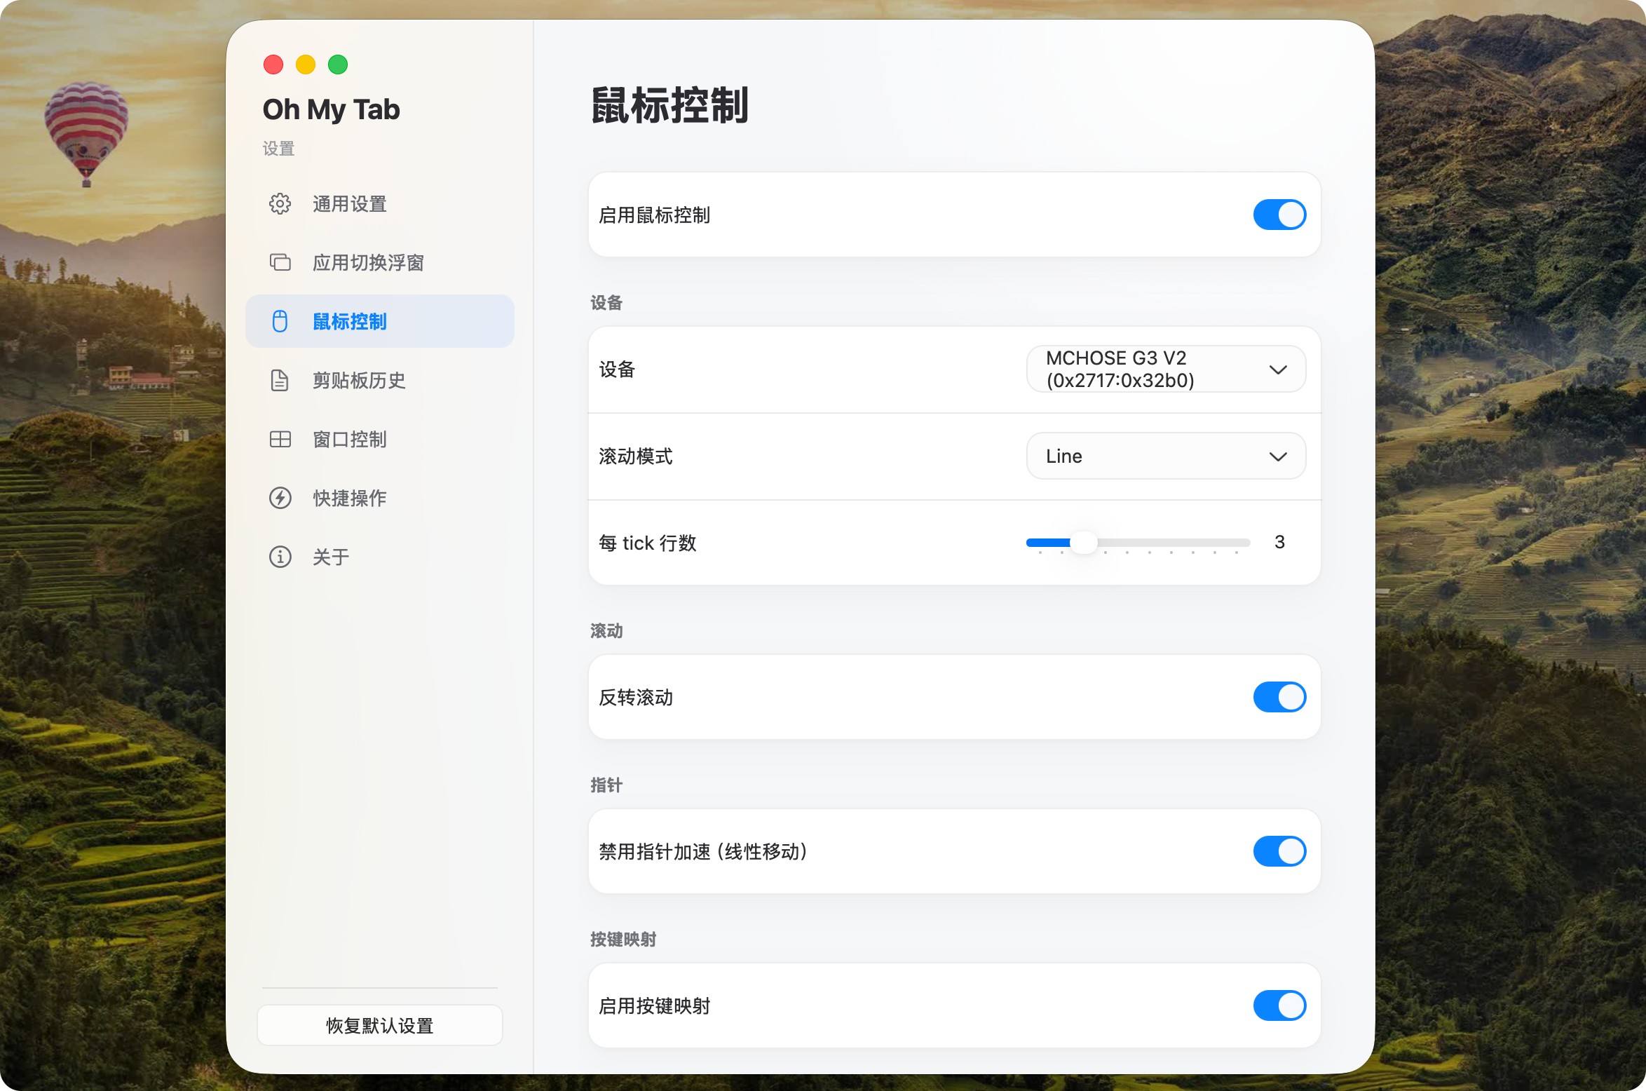Toggle 反转滚动 switch

point(1279,698)
